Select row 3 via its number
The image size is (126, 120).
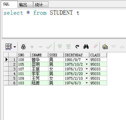13,69
